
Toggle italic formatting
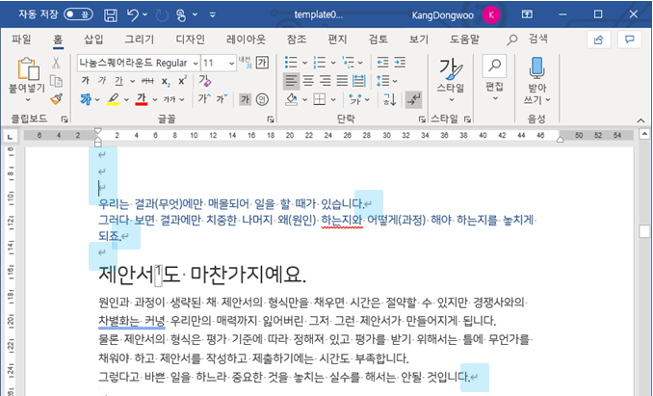tap(102, 80)
